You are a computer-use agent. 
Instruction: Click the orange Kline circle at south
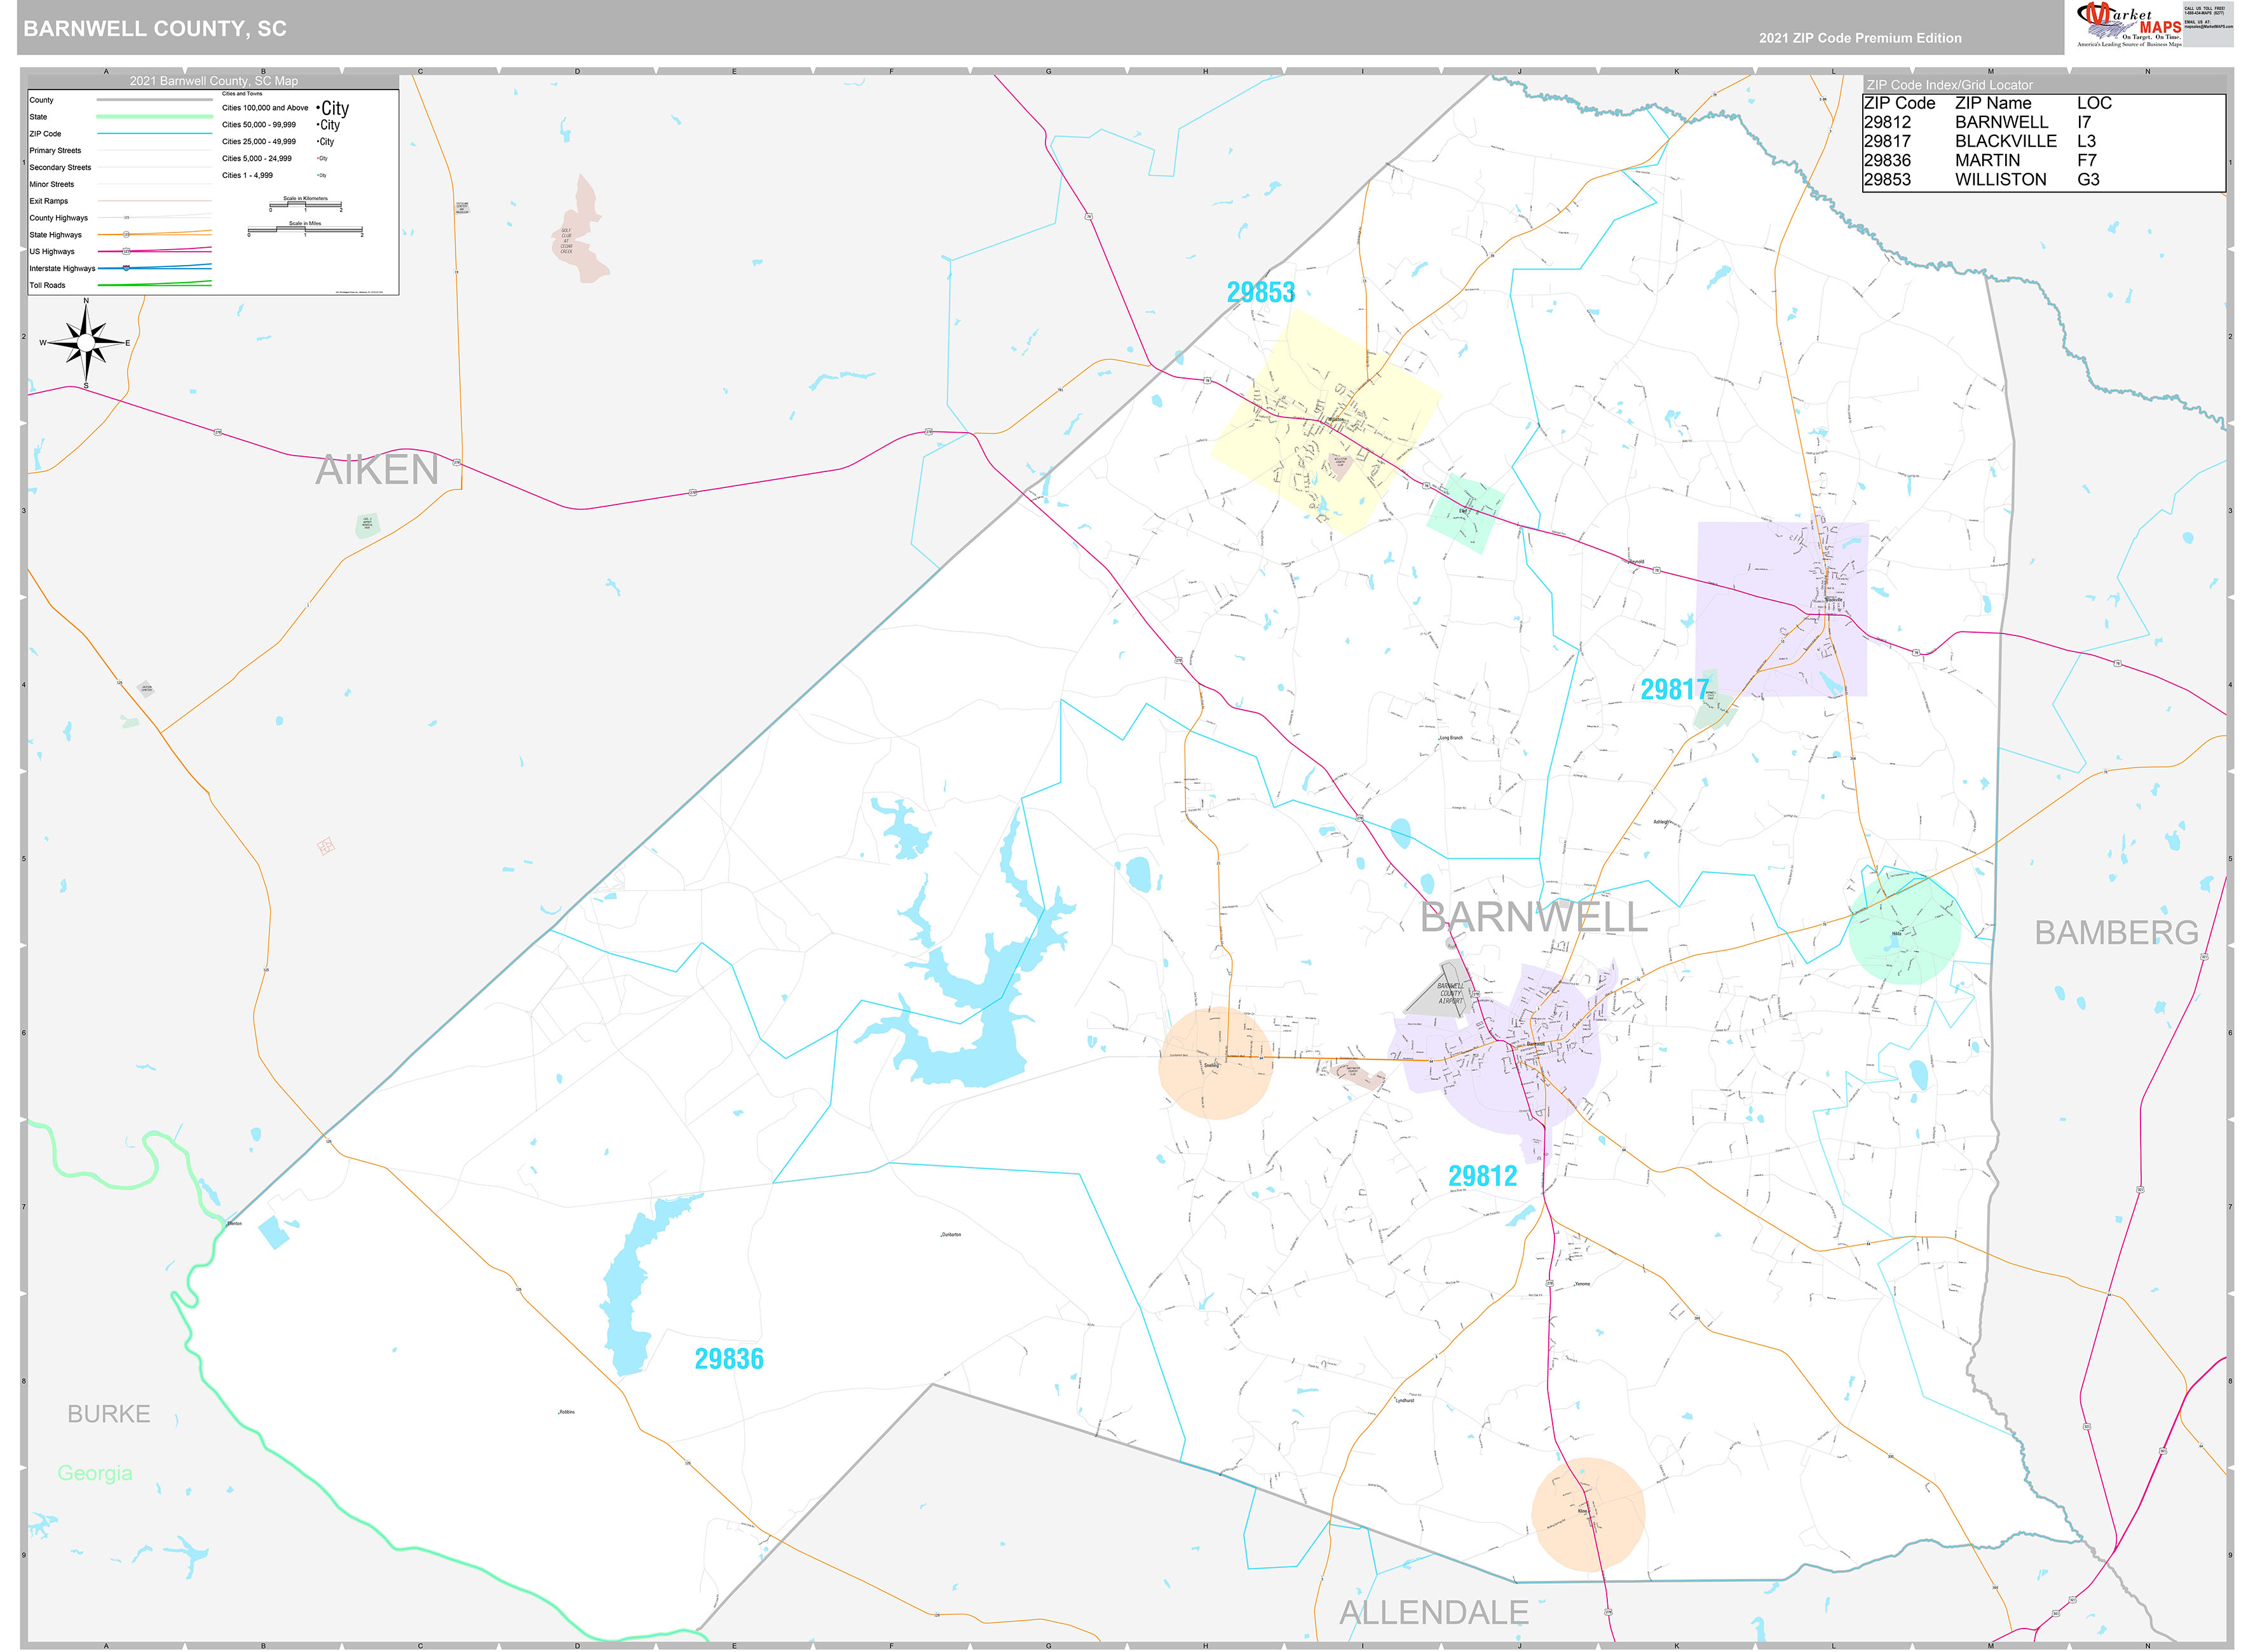[1588, 1515]
